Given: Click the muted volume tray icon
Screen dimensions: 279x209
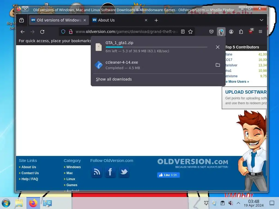Looking at the screenshot, I should click(x=231, y=203).
